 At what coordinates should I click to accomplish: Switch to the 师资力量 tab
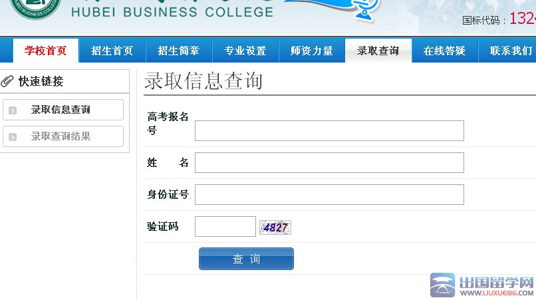pos(311,51)
